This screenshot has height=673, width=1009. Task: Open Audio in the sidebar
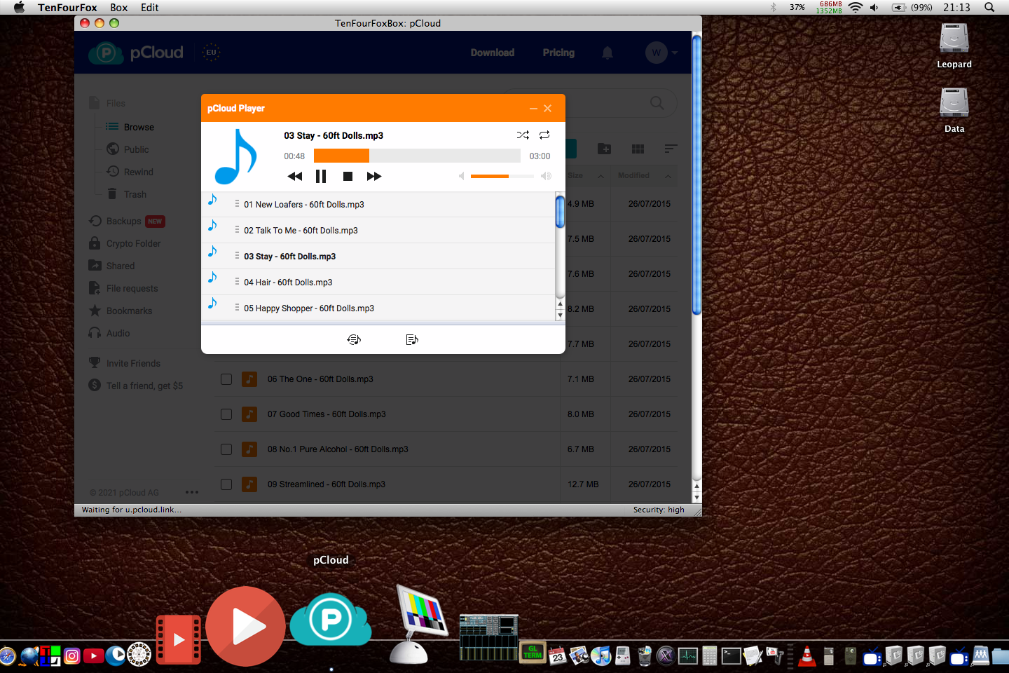[118, 333]
